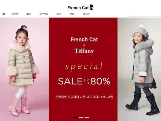This screenshot has width=161, height=121.
Task: Switch to the third carousel slide indicator
Action: tap(87, 118)
